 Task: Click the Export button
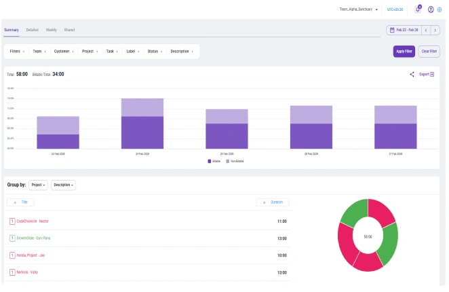pos(427,74)
